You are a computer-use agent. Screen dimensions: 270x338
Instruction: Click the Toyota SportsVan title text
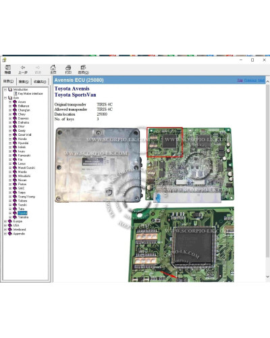75,95
